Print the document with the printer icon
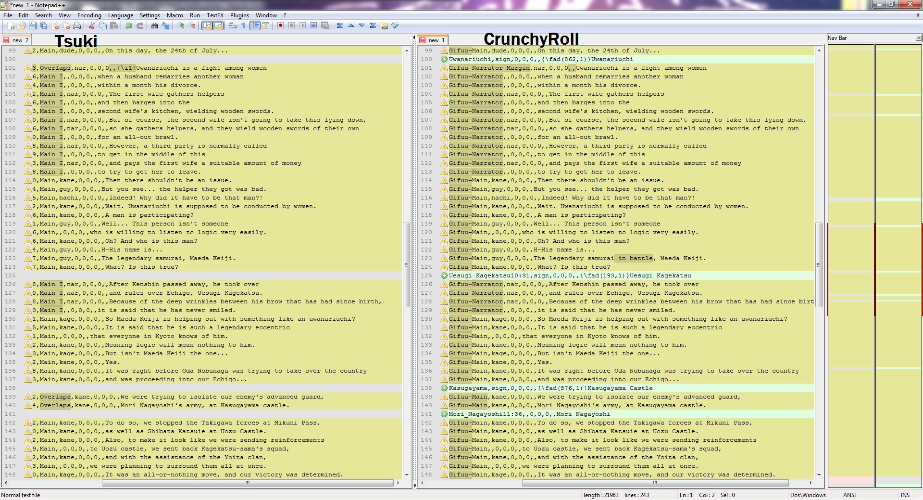This screenshot has width=923, height=500. click(x=77, y=26)
